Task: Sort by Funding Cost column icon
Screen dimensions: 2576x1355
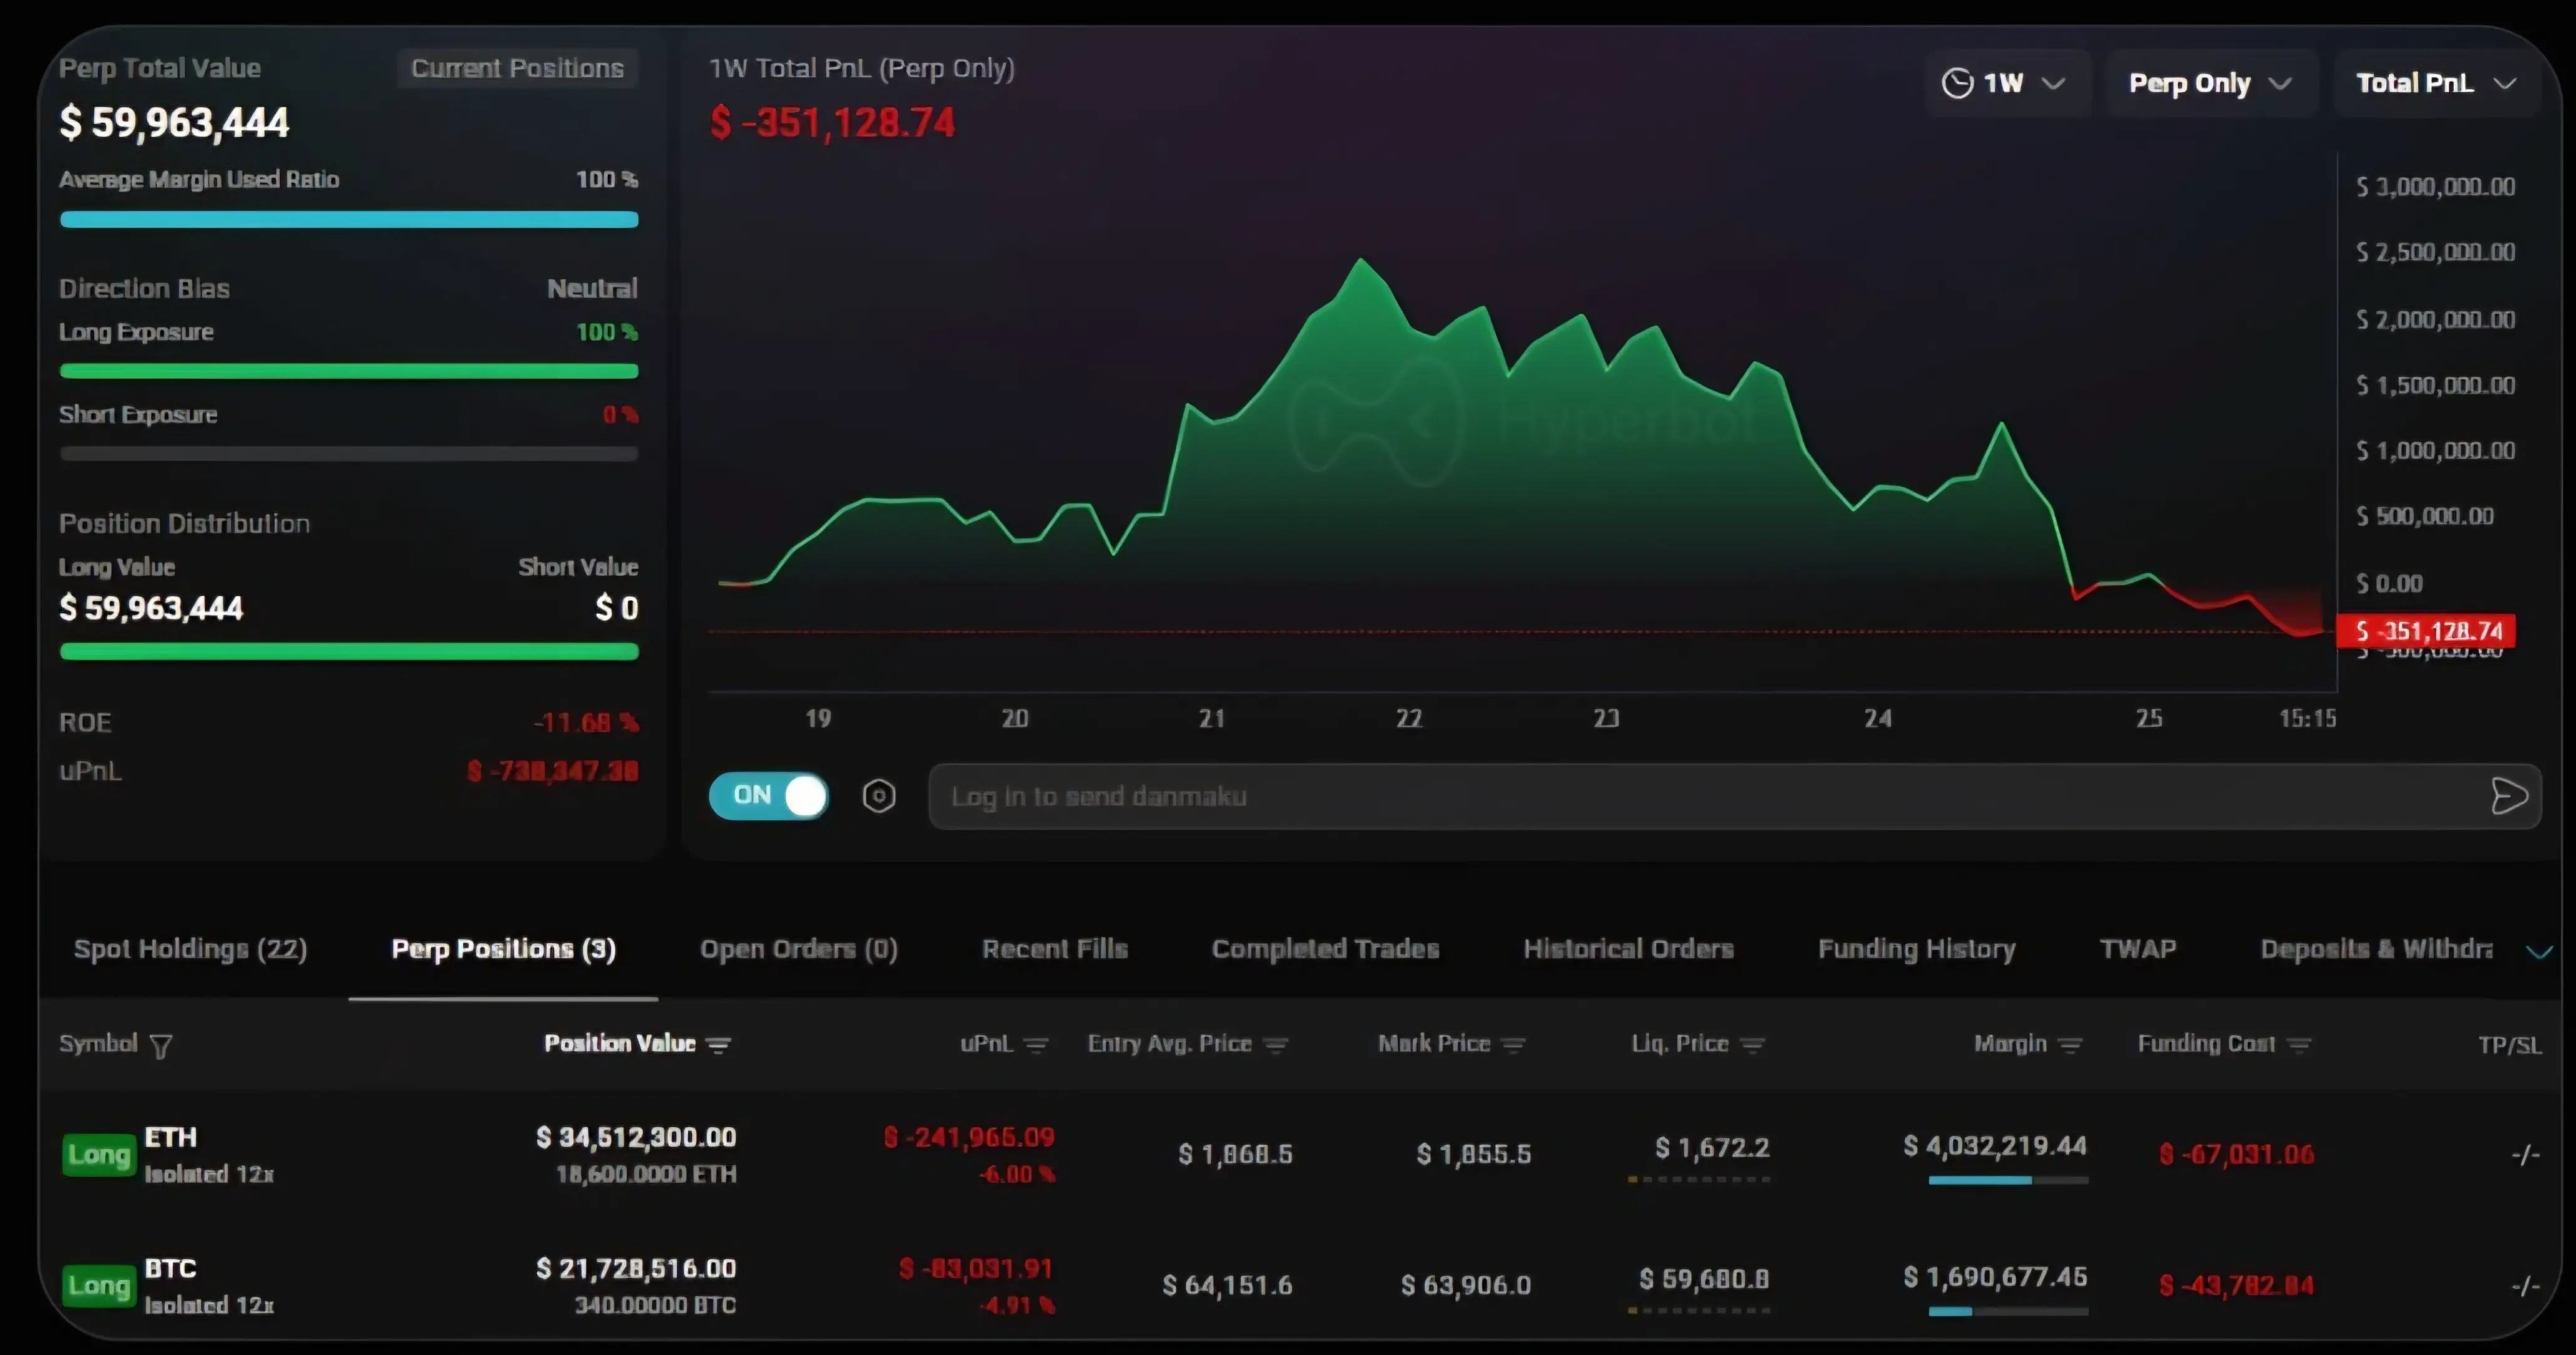Action: click(x=2299, y=1045)
